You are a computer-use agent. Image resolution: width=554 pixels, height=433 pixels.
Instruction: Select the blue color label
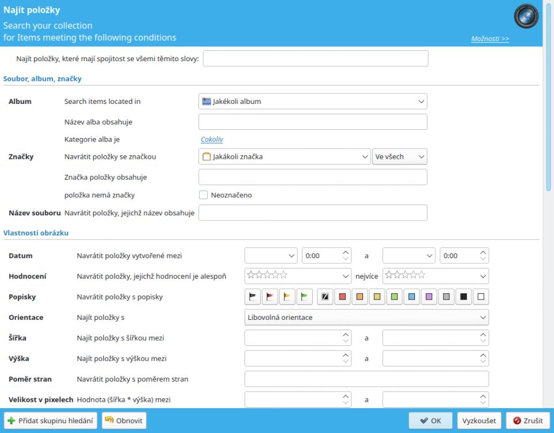pyautogui.click(x=411, y=297)
